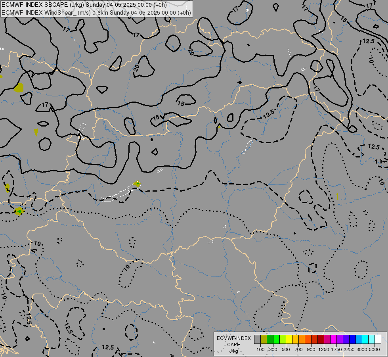Click the red-orange legend swatch left of 900
388x357 pixels.
pyautogui.click(x=308, y=340)
